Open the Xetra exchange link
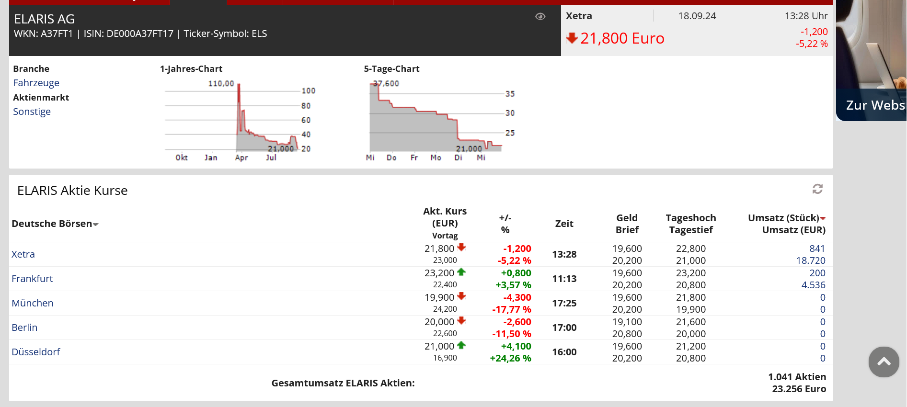The width and height of the screenshot is (907, 407). 23,254
